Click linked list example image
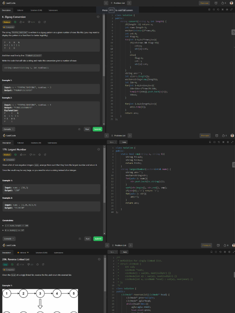Image resolution: width=235 pixels, height=313 pixels. pos(40,301)
